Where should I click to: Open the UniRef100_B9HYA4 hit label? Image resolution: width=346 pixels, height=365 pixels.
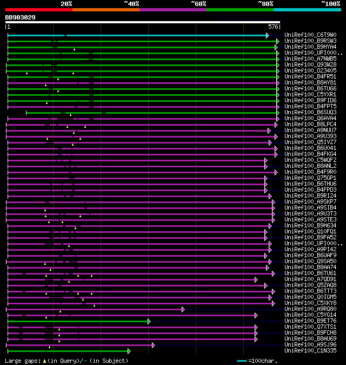[x=310, y=47]
